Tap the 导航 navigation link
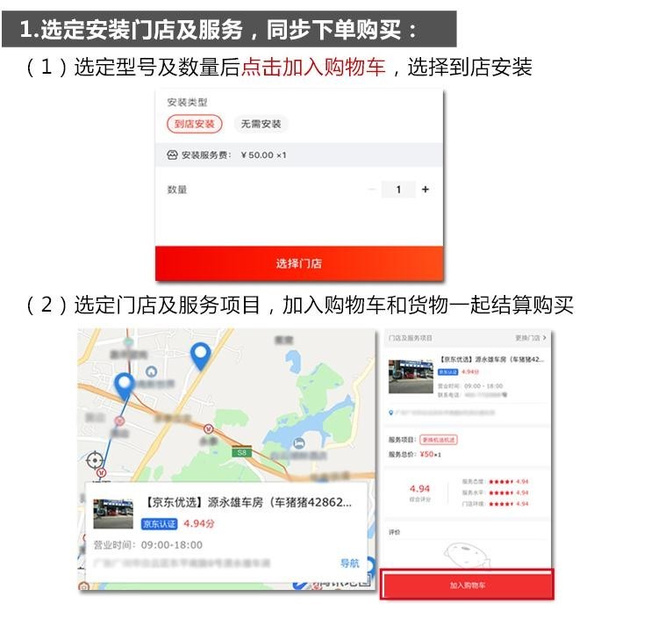The width and height of the screenshot is (658, 618). 349,564
